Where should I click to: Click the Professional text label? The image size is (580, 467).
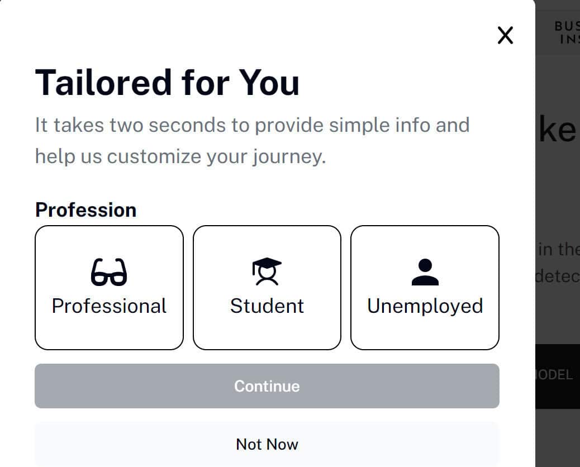109,306
